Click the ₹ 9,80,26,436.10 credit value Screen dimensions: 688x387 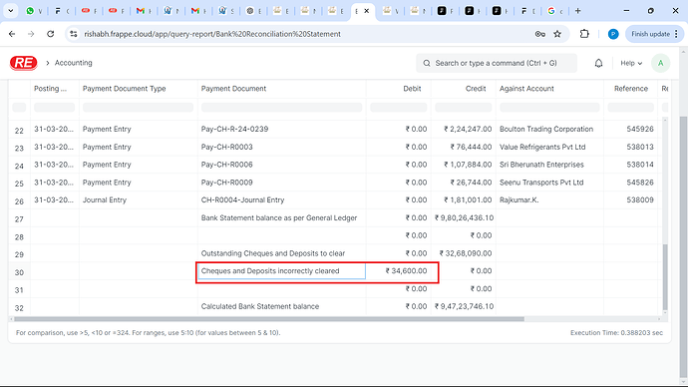465,218
